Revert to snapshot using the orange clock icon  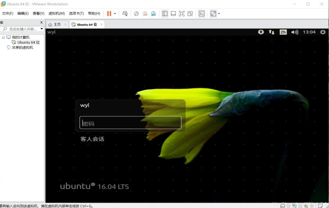click(x=145, y=14)
